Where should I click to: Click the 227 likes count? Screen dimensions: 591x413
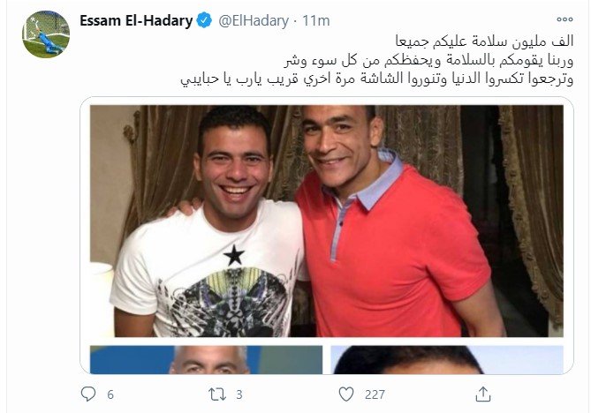pos(375,394)
